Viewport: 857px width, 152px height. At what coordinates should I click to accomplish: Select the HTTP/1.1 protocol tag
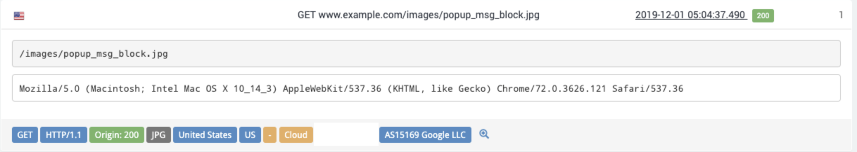click(64, 135)
